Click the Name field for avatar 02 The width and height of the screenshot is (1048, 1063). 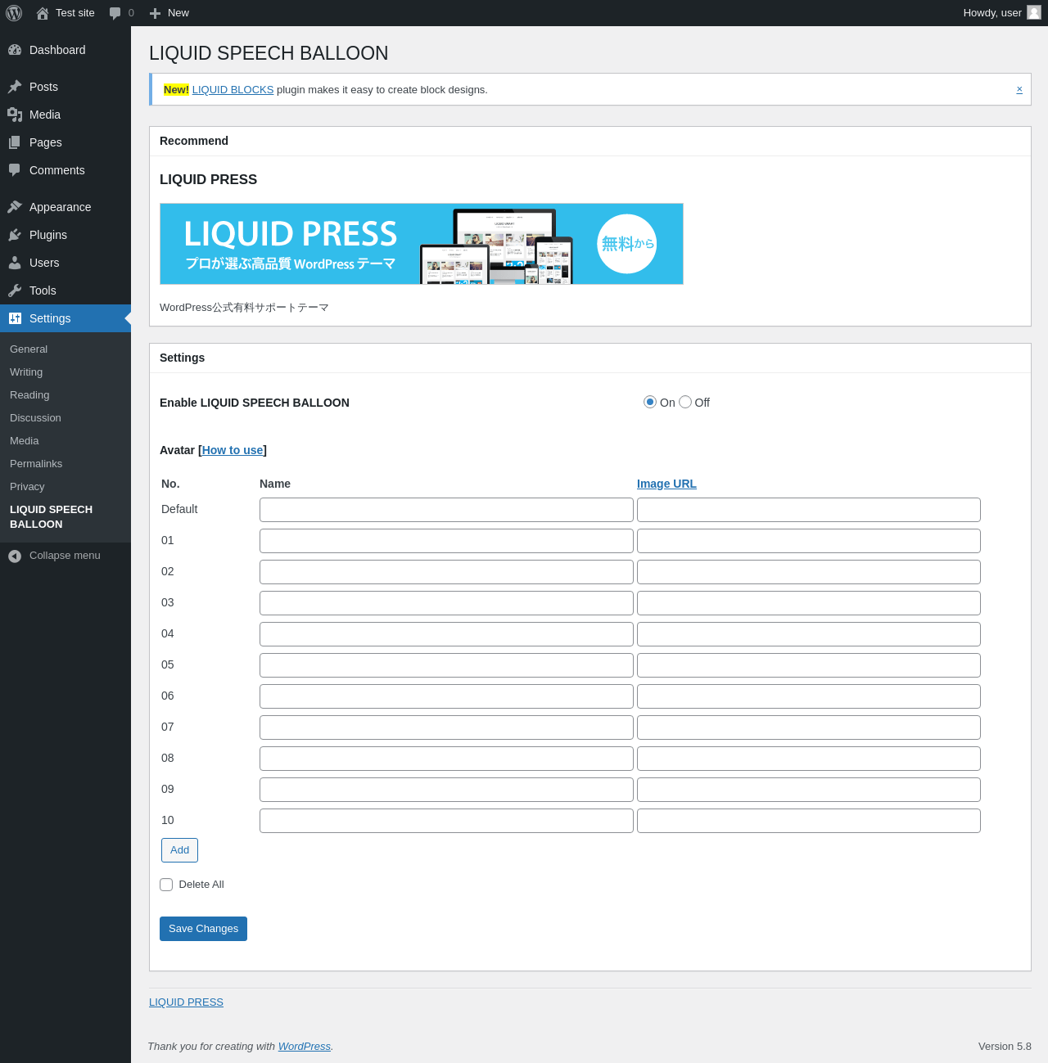[x=446, y=572]
